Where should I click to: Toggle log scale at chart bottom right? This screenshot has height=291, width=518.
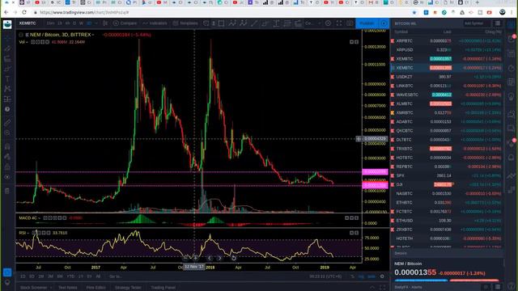[x=362, y=276]
